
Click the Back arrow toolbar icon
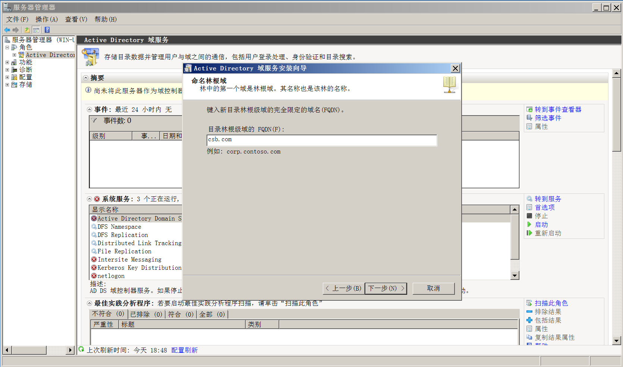click(7, 30)
